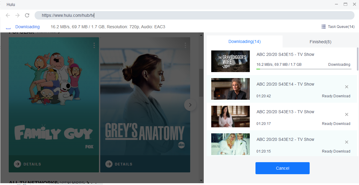Remove ABC 20/20 S43E13 from the queue
This screenshot has height=185, width=359.
click(347, 114)
